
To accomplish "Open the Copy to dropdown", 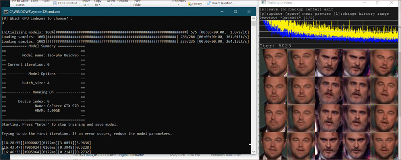I will 98,3.
